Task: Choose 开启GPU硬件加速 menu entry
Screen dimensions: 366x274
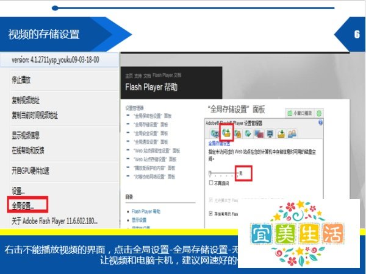Action: pyautogui.click(x=30, y=170)
